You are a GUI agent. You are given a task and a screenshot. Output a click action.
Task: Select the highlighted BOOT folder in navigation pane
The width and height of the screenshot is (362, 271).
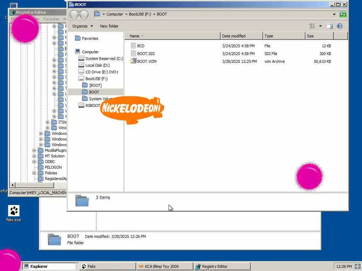[94, 92]
